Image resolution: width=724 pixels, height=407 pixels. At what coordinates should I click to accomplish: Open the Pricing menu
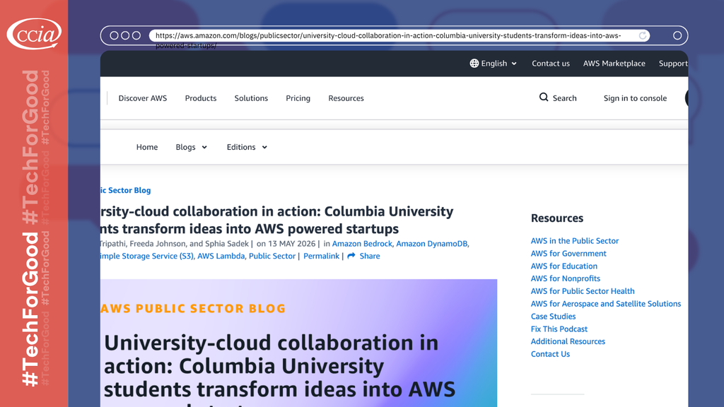pyautogui.click(x=298, y=98)
